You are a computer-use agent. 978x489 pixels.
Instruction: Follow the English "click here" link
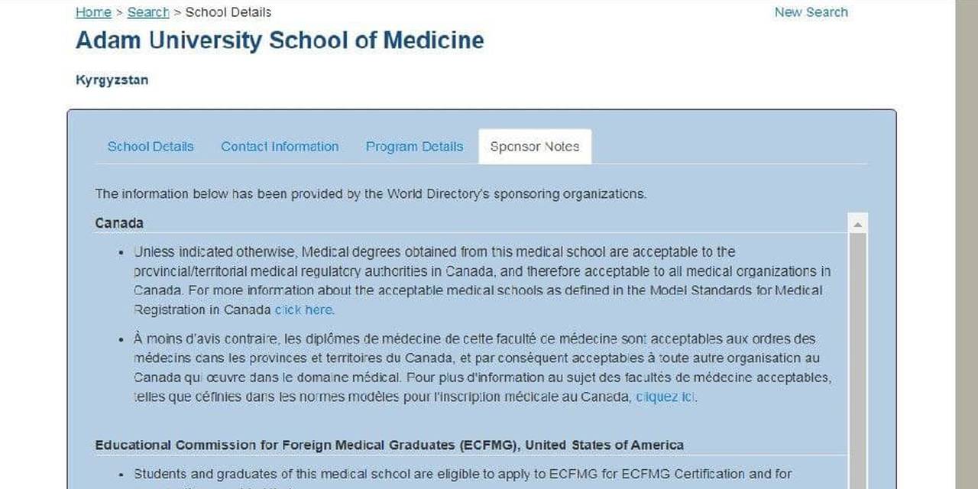click(304, 310)
